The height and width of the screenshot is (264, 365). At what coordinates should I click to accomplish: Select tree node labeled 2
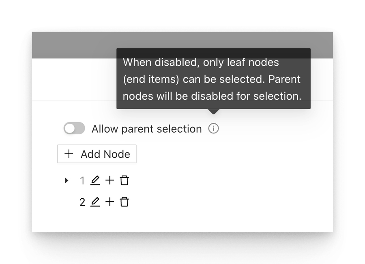(x=82, y=202)
